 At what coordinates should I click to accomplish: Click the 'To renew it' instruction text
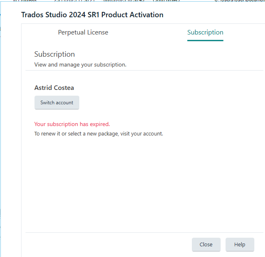[x=98, y=133]
